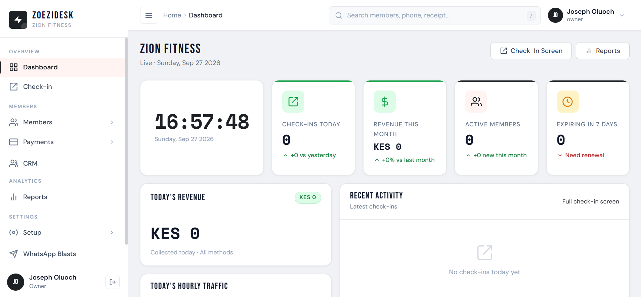641x297 pixels.
Task: Expand the Members submenu chevron
Action: pyautogui.click(x=112, y=122)
